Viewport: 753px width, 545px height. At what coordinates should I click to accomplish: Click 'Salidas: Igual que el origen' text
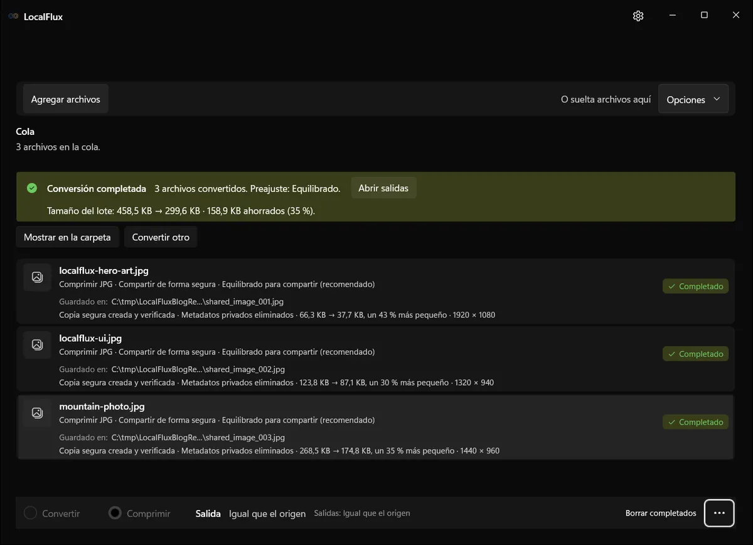click(x=362, y=513)
